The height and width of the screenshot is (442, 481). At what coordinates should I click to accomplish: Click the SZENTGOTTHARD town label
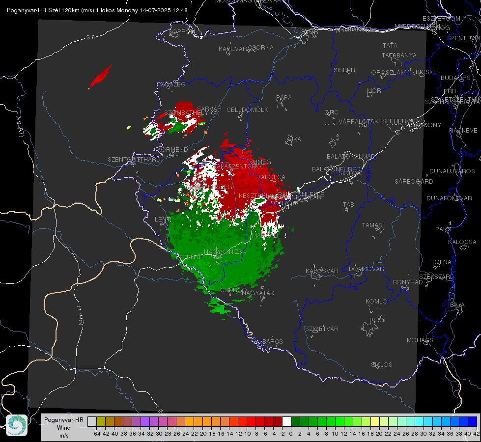click(x=134, y=160)
